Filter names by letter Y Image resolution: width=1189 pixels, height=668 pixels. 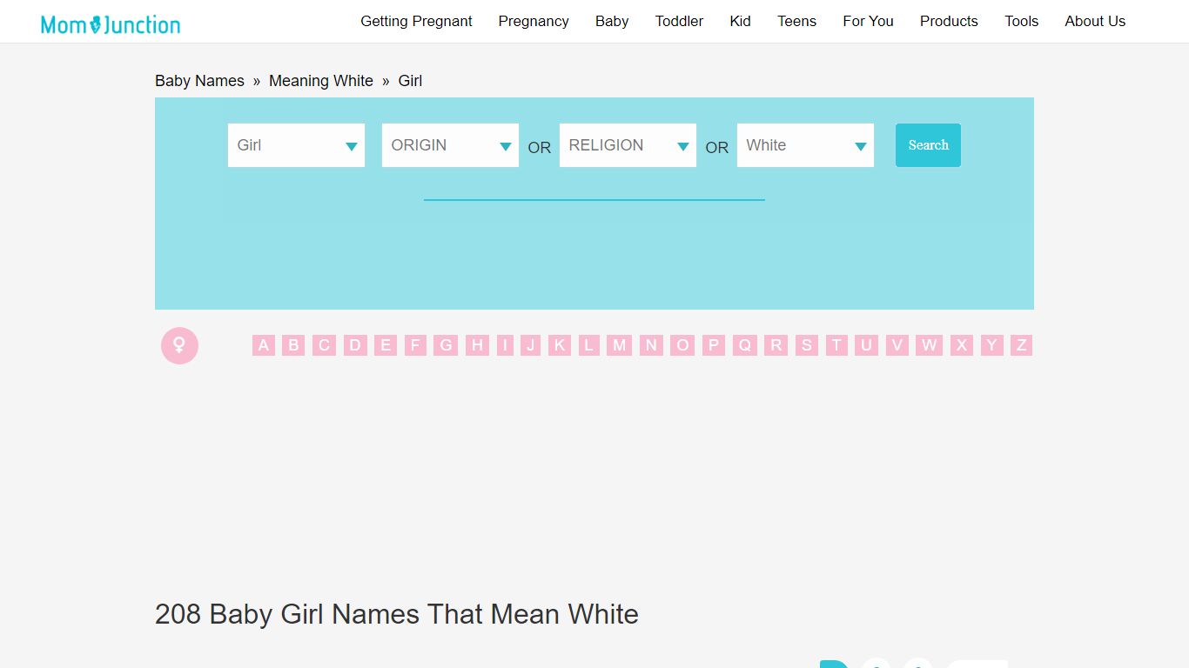tap(991, 345)
